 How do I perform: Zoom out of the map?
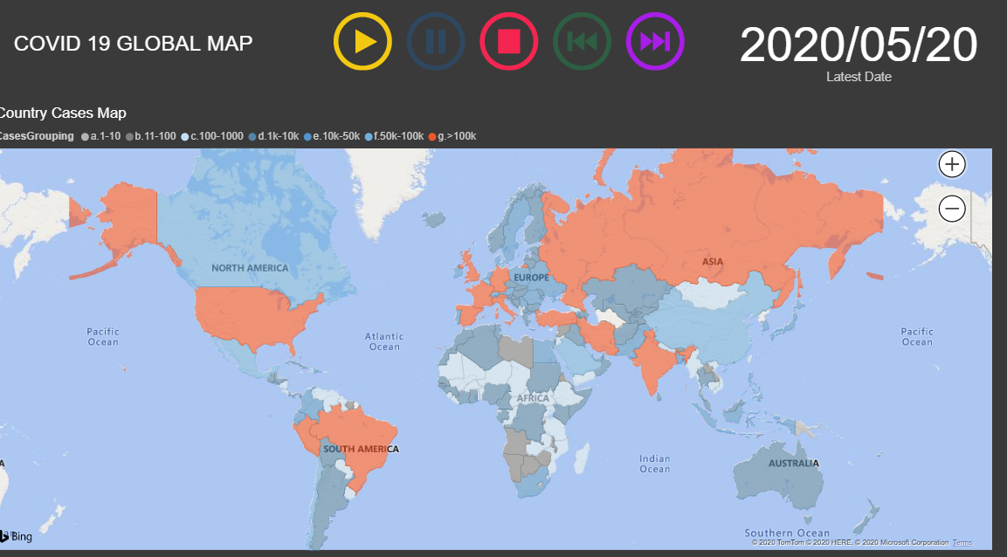952,209
